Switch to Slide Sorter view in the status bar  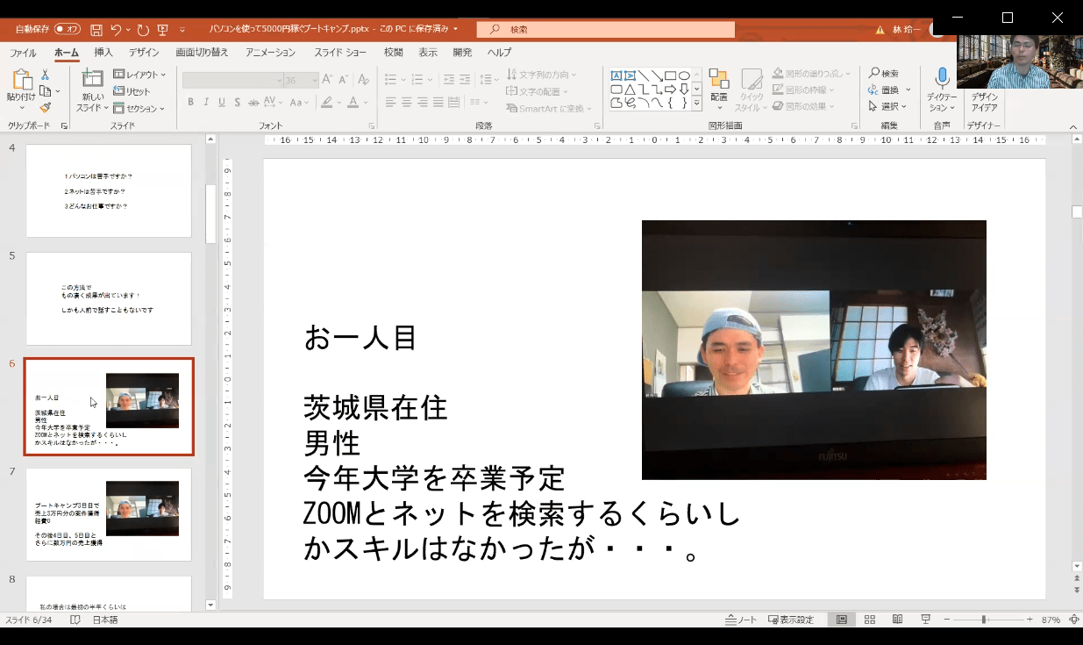869,620
